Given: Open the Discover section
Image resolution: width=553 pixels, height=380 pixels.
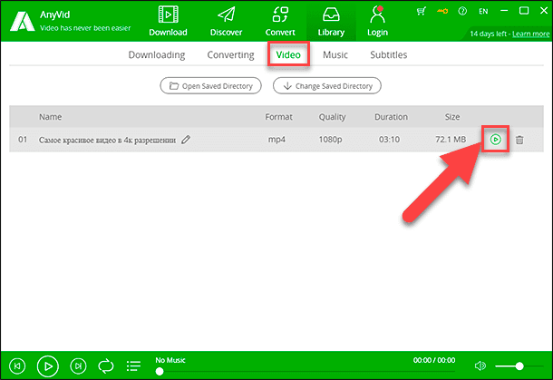Looking at the screenshot, I should pos(226,21).
